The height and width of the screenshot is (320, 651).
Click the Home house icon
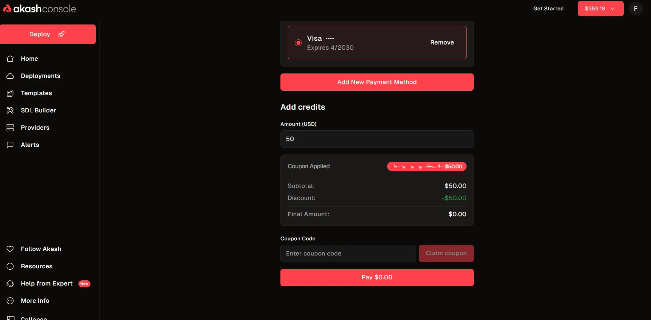[x=10, y=59]
